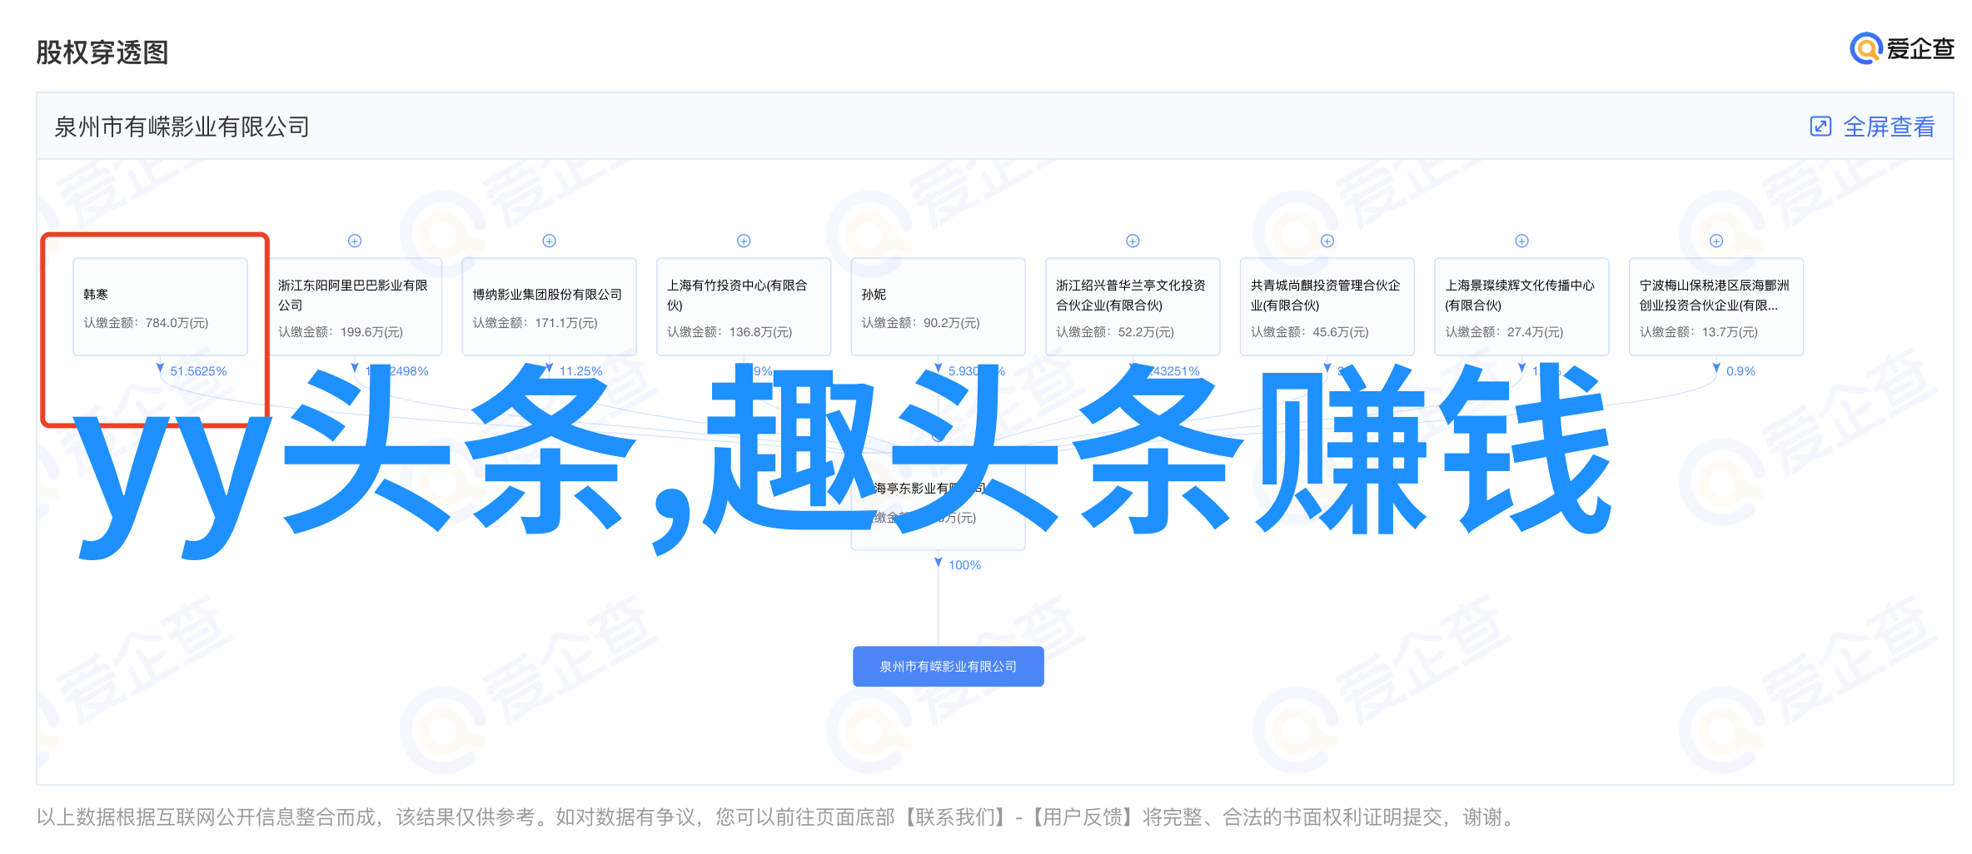Open the 浙江绍兴普华兰亭文化投资 card
Image resolution: width=1972 pixels, height=854 pixels.
pyautogui.click(x=1133, y=306)
